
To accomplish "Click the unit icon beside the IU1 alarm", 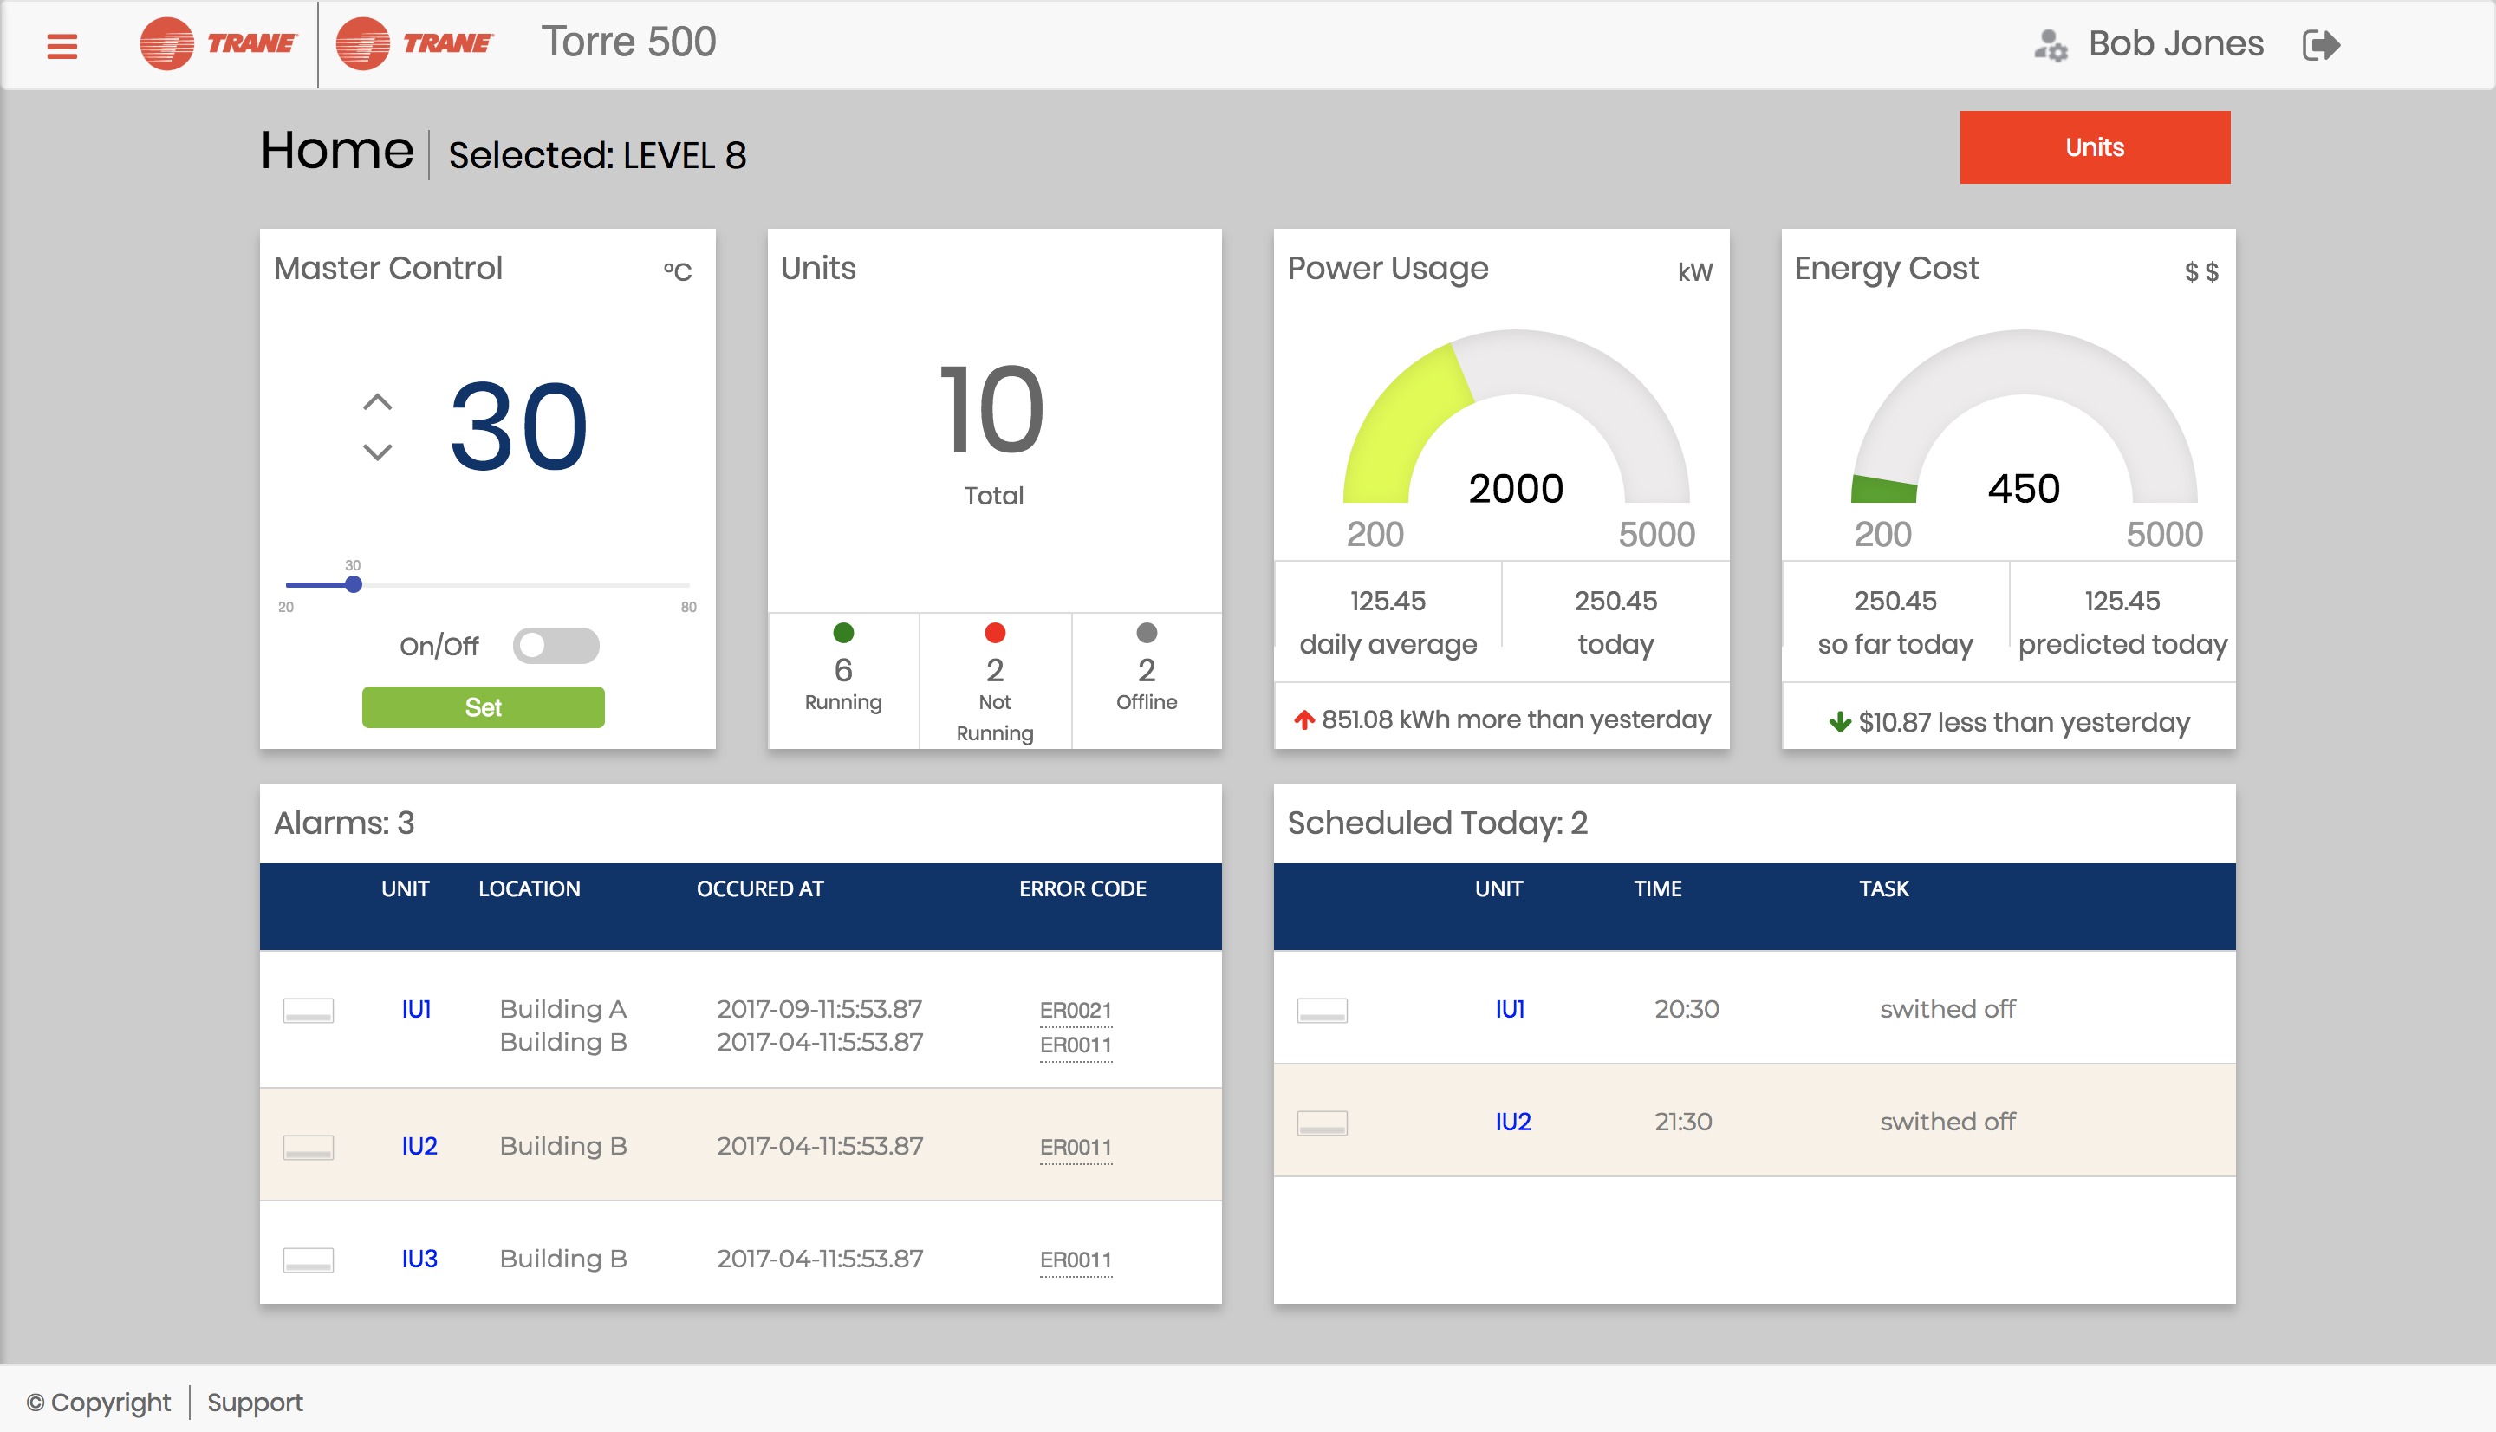I will click(x=310, y=1009).
